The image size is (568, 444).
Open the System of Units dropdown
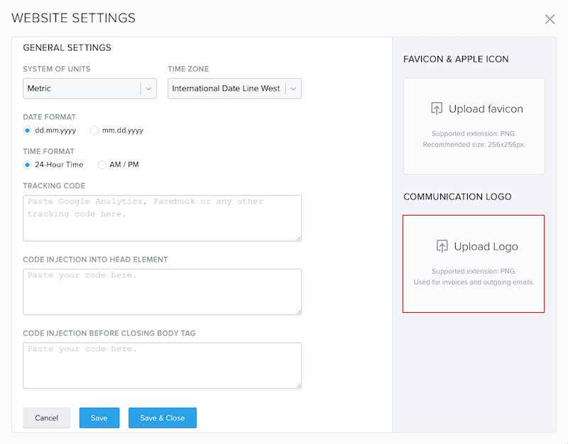point(90,88)
